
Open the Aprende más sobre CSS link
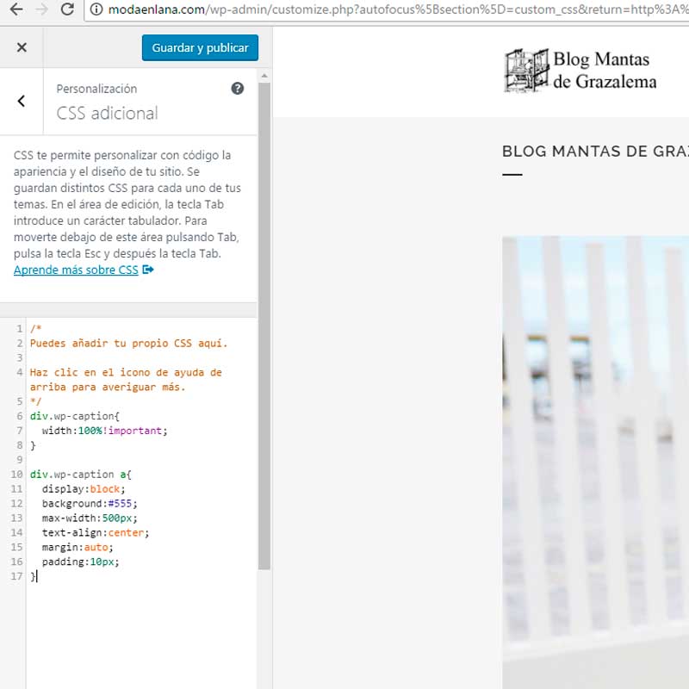(x=76, y=270)
